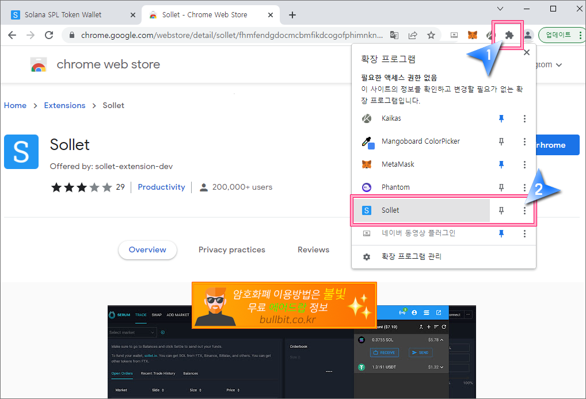Open more options for Sollet
Viewport: 586px width, 399px height.
pyautogui.click(x=524, y=210)
